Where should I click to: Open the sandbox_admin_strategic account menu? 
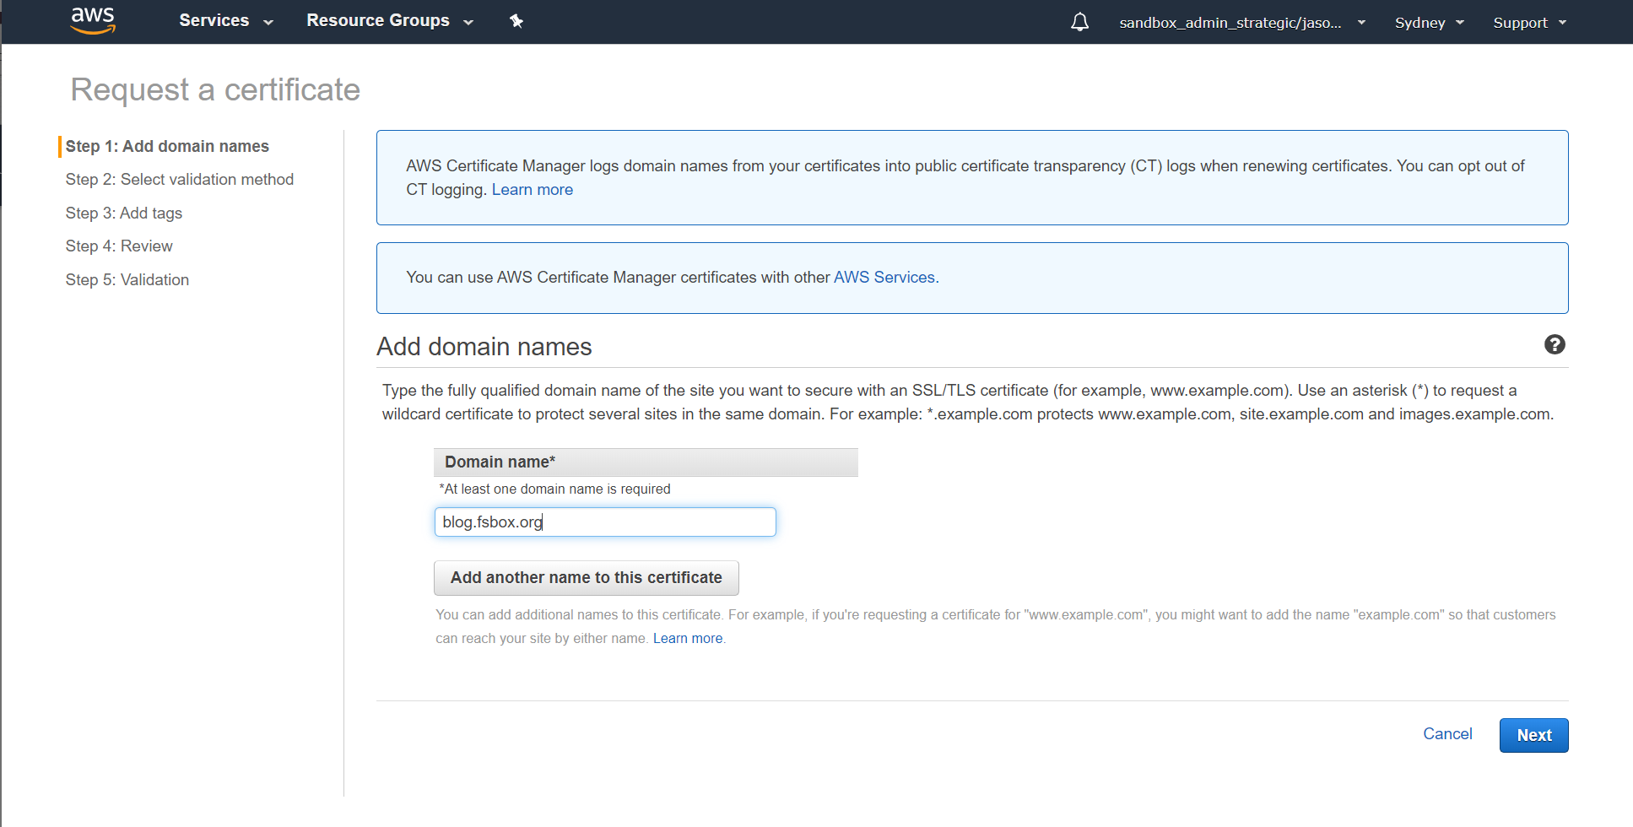tap(1242, 23)
